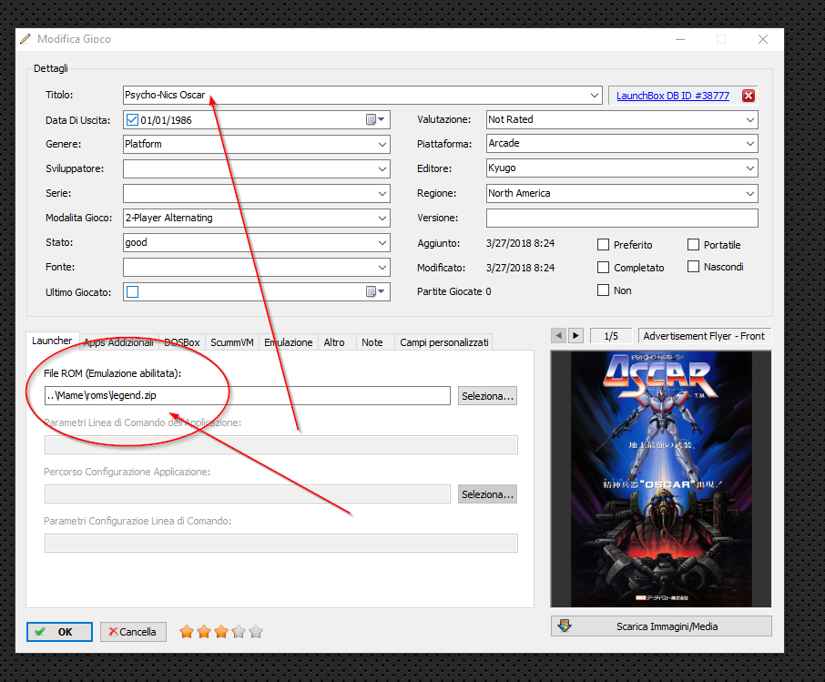Screen dimensions: 825x682
Task: Open the calendar picker for Ultimo Giocato
Action: tap(375, 292)
